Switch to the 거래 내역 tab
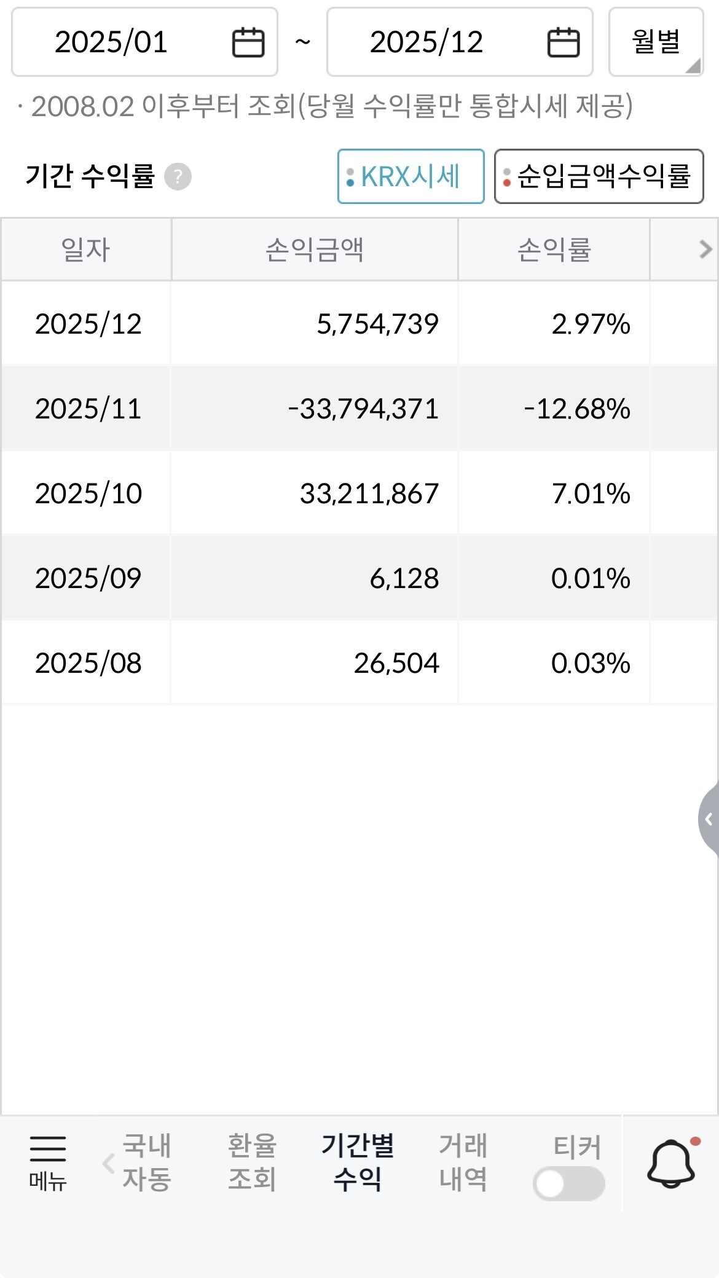719x1278 pixels. tap(463, 1162)
